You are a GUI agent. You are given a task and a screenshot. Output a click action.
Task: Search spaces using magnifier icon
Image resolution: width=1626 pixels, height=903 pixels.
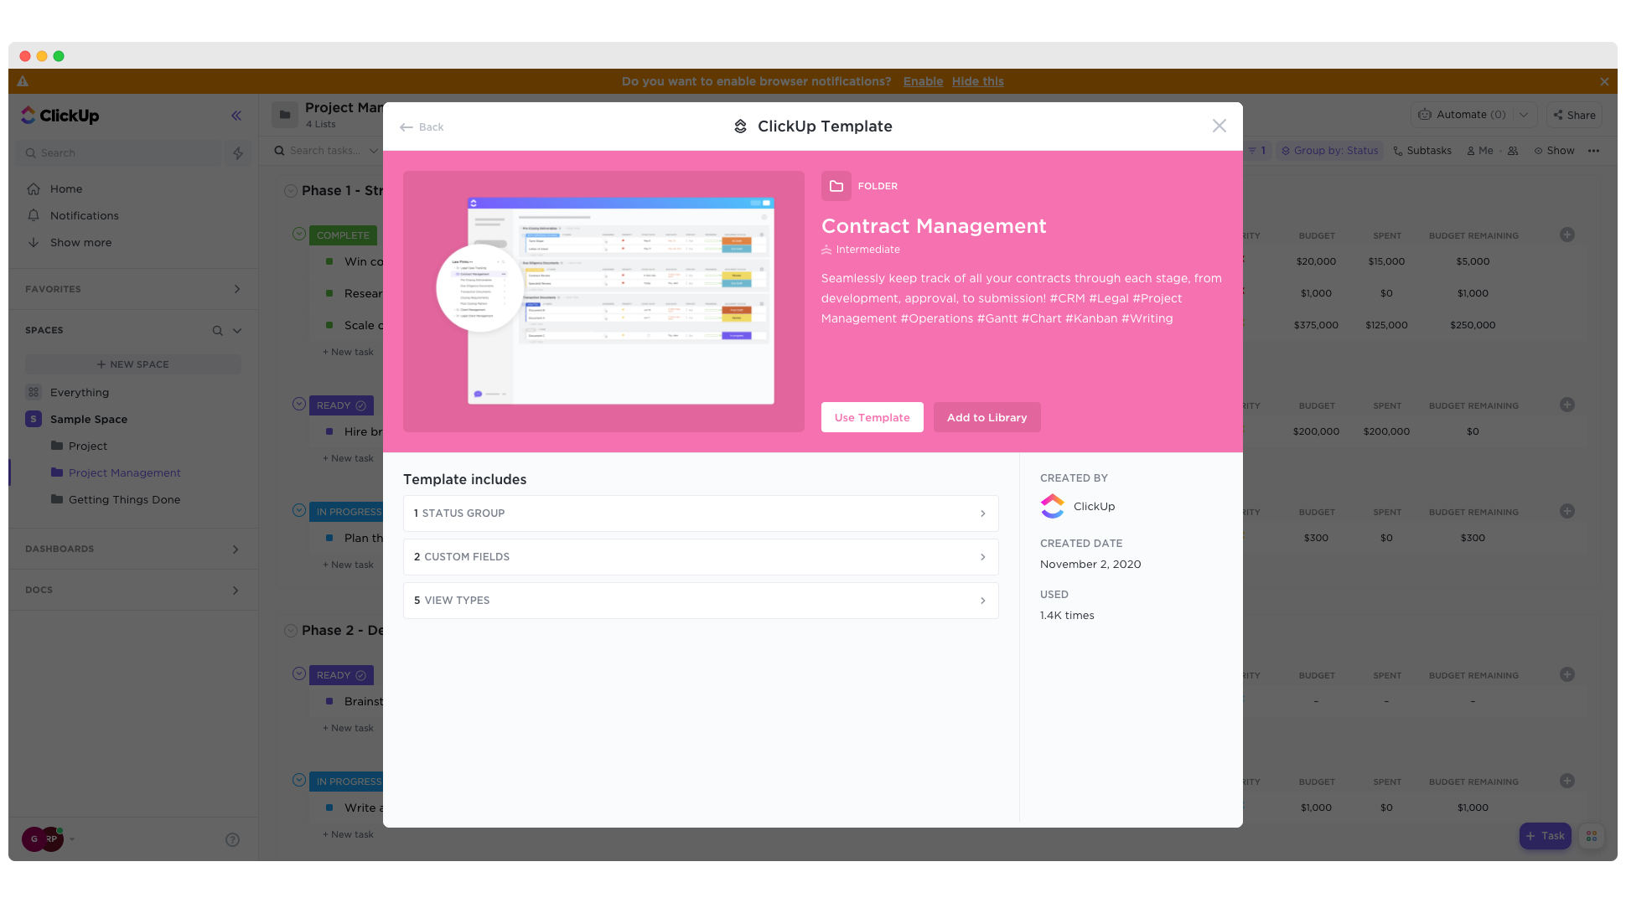(x=217, y=331)
